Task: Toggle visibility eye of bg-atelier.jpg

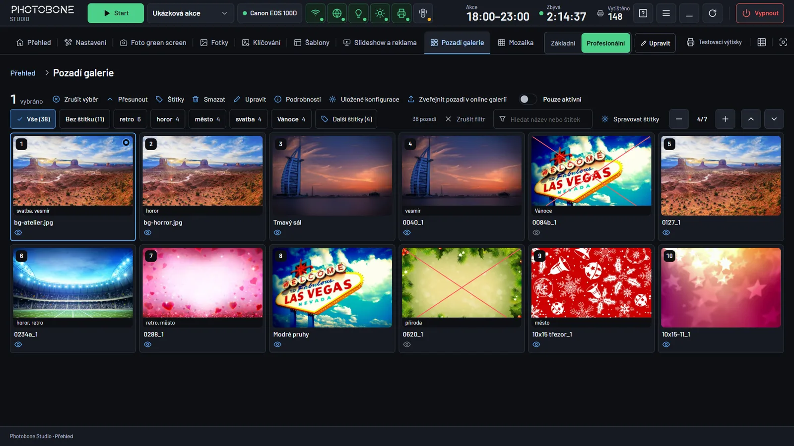Action: point(18,232)
